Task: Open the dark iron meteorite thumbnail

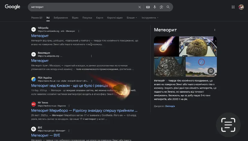Action: (170, 67)
